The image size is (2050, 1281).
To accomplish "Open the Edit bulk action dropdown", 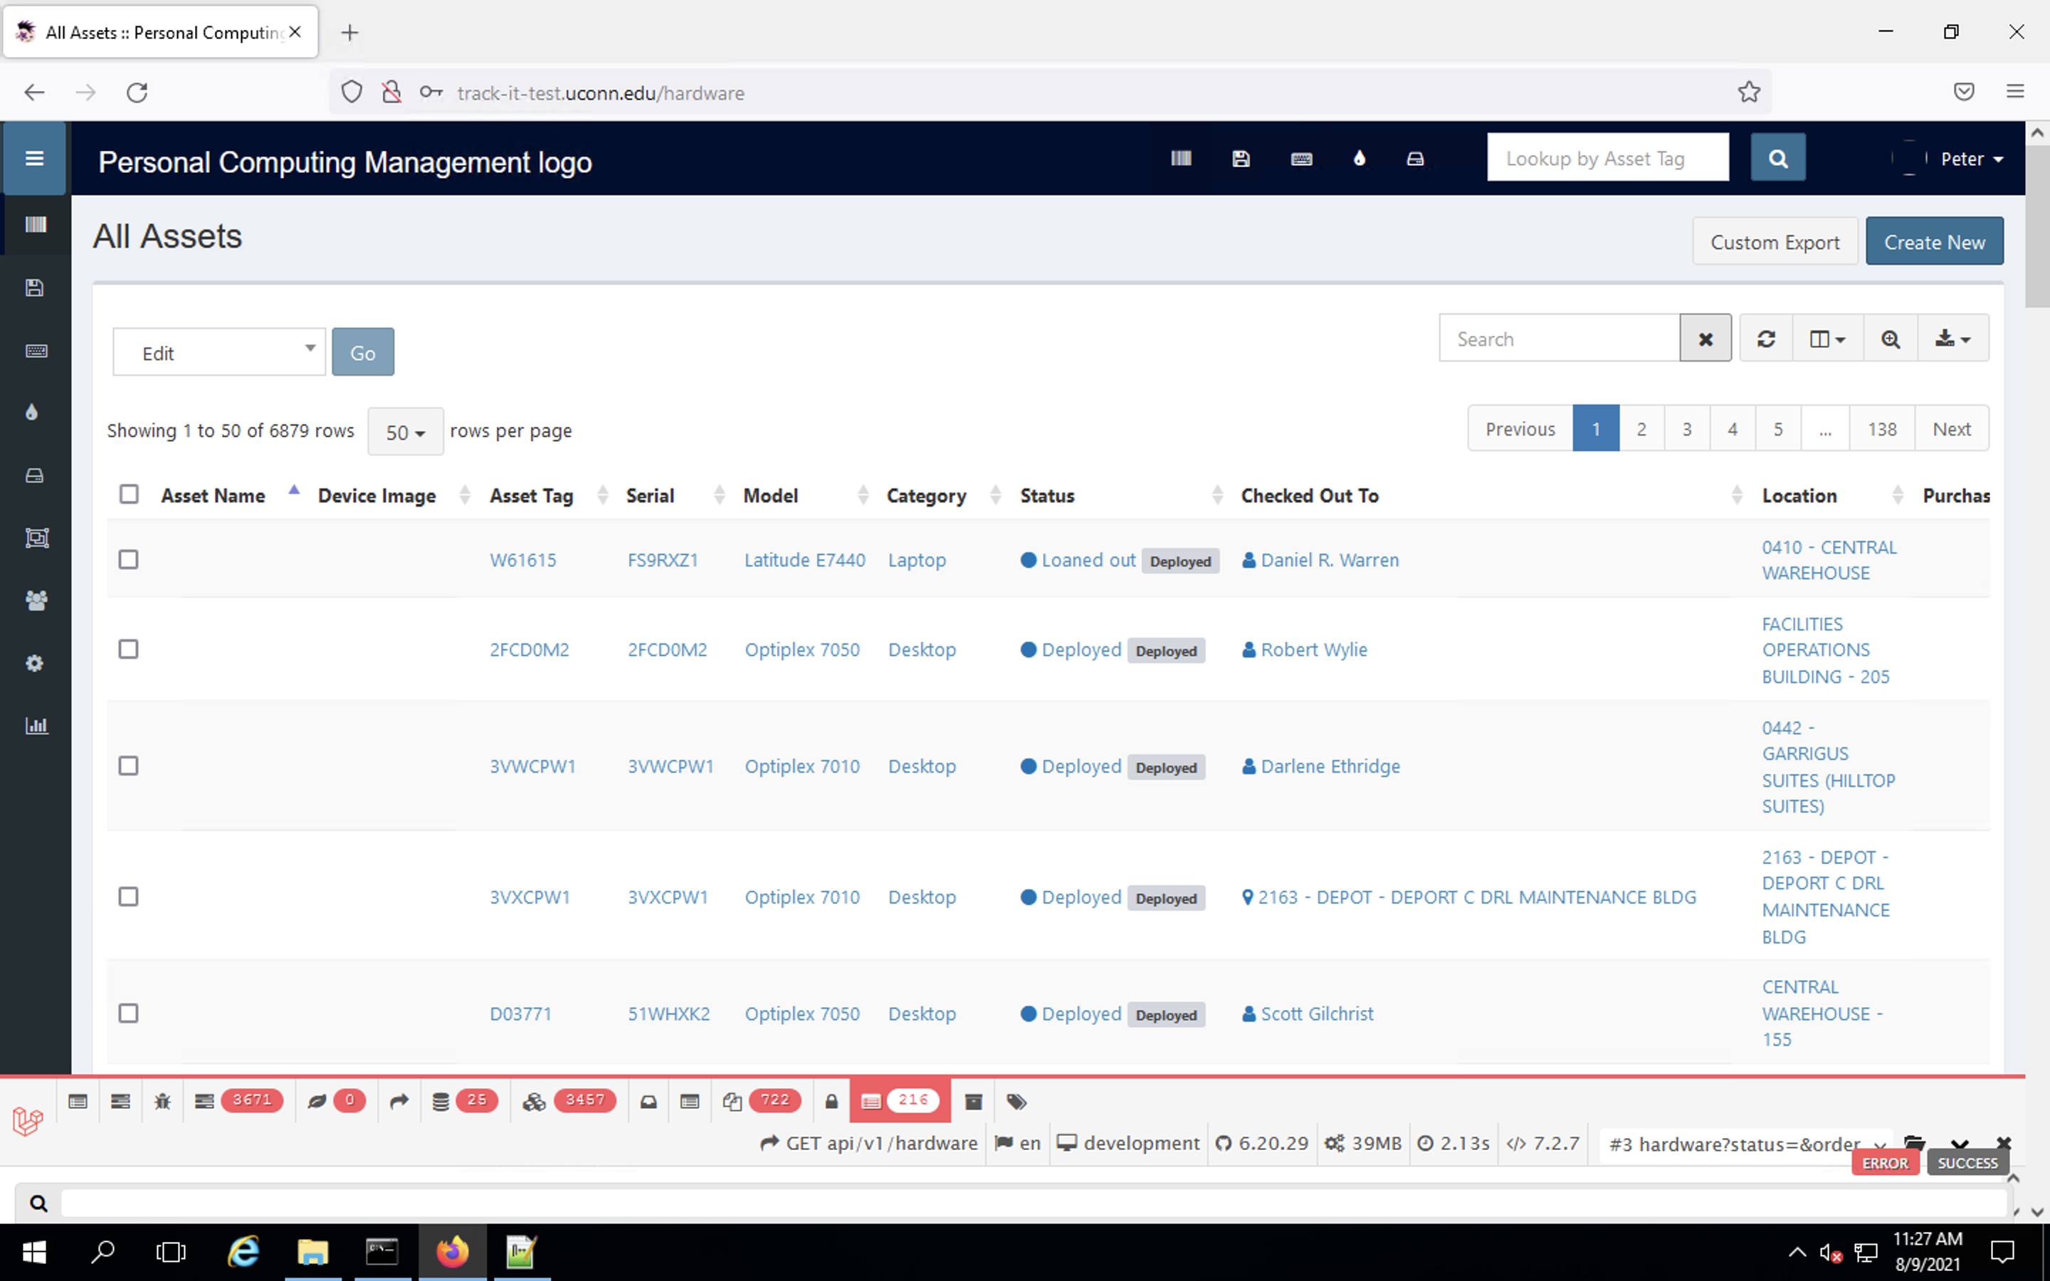I will (x=219, y=352).
